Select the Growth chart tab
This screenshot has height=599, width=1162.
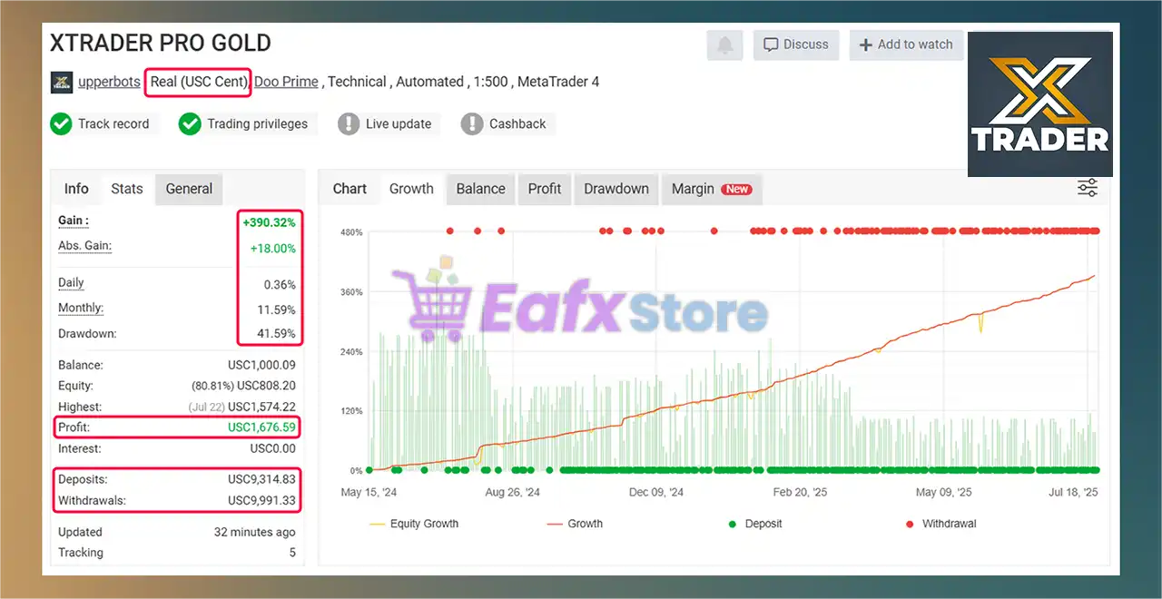[411, 189]
